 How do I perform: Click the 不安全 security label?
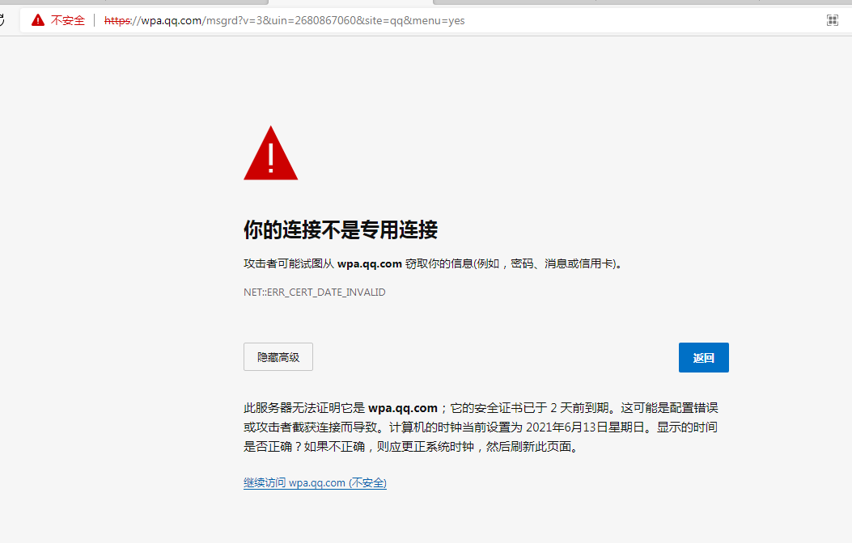tap(68, 20)
